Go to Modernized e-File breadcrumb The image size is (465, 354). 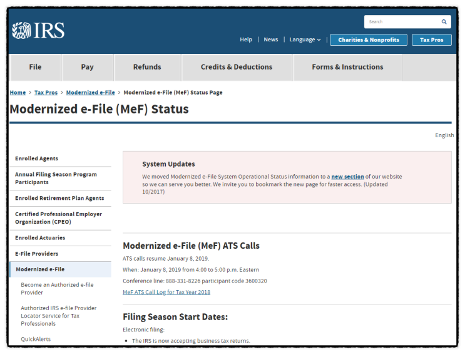[x=91, y=92]
